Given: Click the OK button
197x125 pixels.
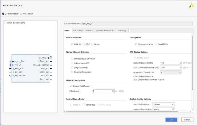Looking at the screenshot, I should tap(171, 120).
